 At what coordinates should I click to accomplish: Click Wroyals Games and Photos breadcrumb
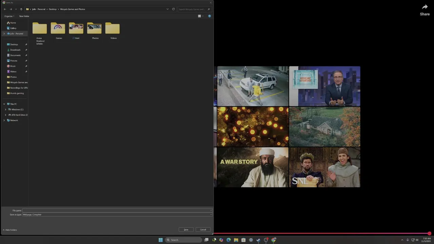coord(73,9)
